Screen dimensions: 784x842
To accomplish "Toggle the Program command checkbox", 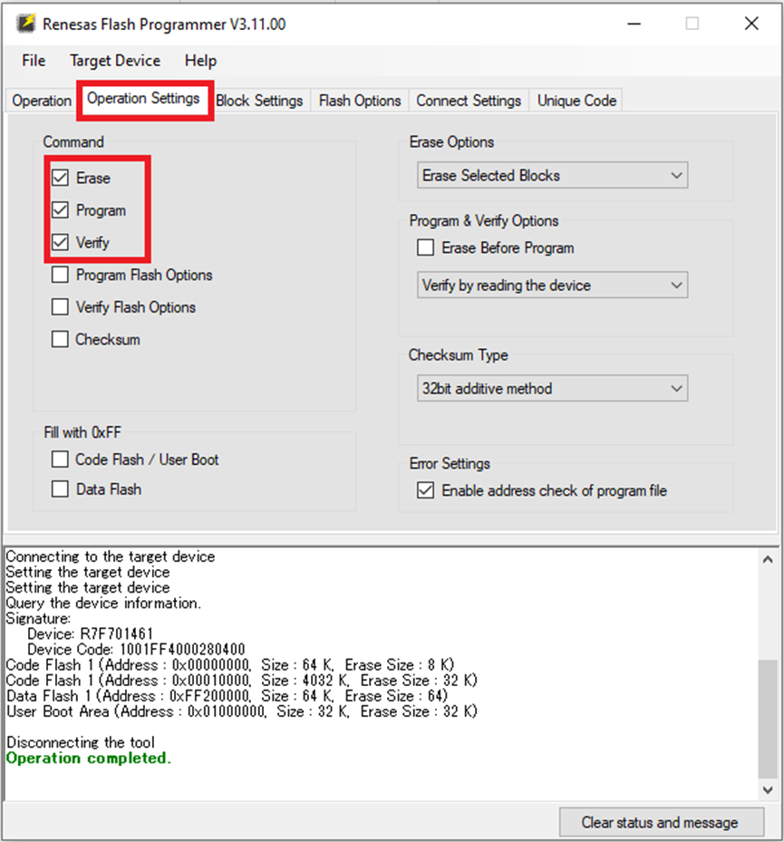I will click(60, 210).
